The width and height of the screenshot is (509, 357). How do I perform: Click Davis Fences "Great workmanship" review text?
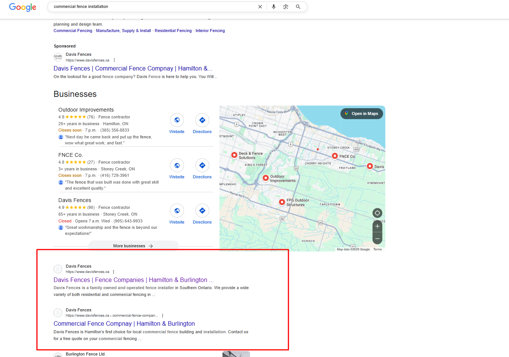point(111,230)
